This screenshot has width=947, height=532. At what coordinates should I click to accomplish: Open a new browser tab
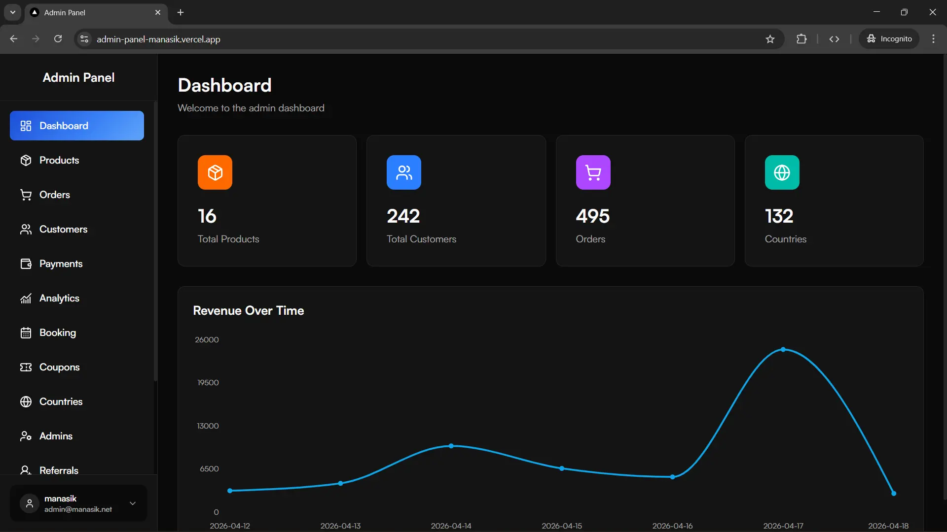tap(181, 12)
